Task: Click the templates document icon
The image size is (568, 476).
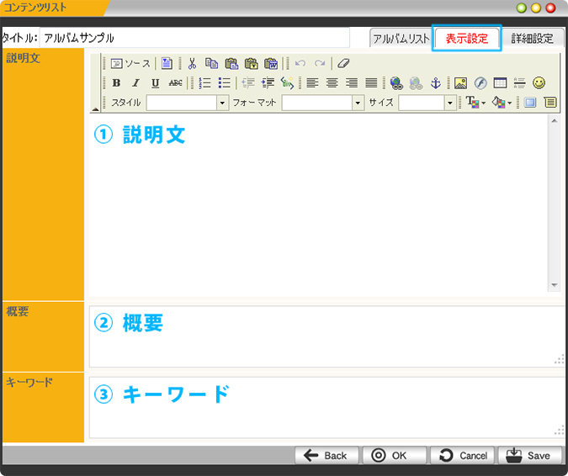Action: (167, 64)
